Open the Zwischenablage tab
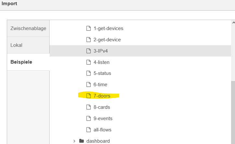 (x=28, y=28)
